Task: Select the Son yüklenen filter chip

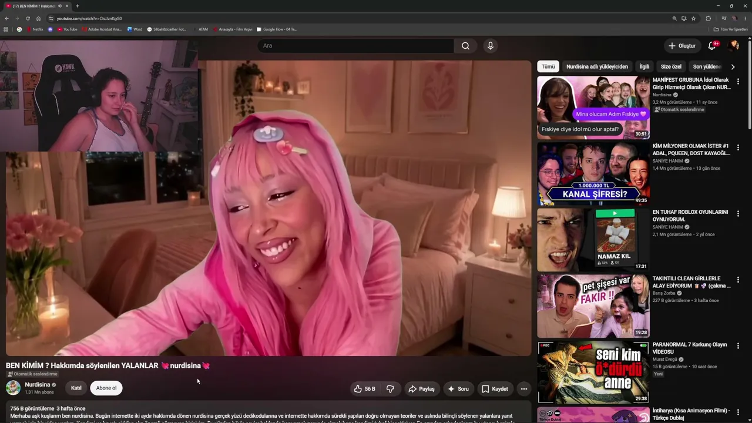Action: pyautogui.click(x=706, y=67)
